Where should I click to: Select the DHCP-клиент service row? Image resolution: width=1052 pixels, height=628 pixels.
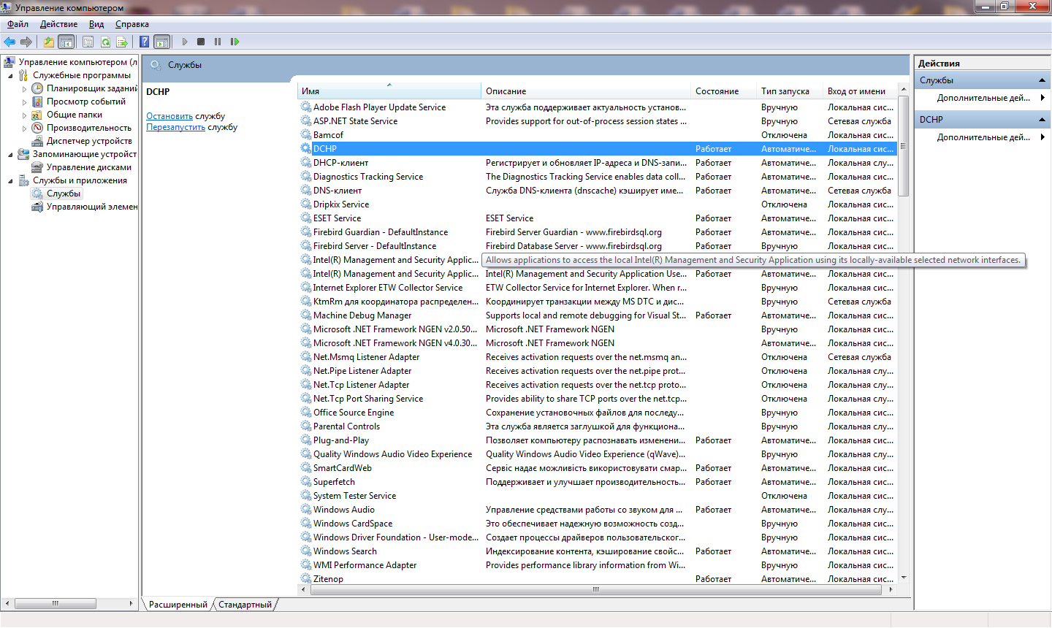click(598, 163)
